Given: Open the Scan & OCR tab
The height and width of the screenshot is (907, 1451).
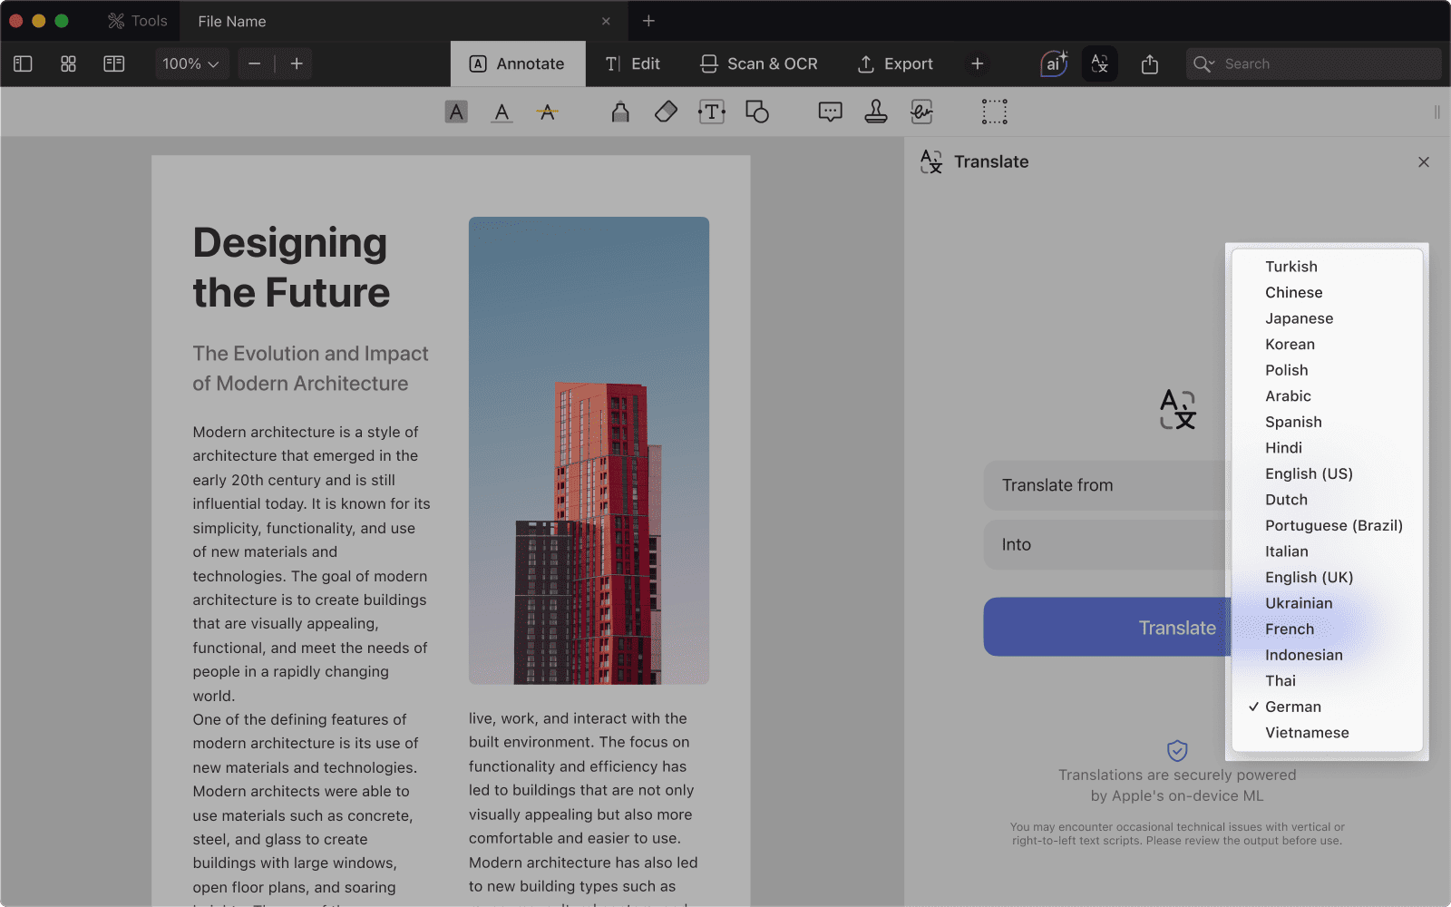Looking at the screenshot, I should (759, 63).
